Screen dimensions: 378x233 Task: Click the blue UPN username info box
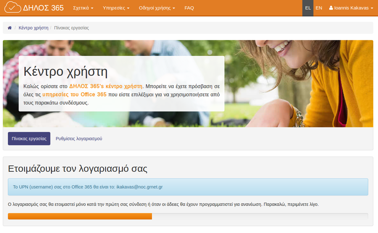pyautogui.click(x=188, y=187)
